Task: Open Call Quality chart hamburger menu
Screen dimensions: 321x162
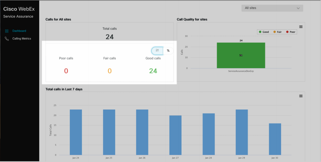Action: [x=301, y=27]
